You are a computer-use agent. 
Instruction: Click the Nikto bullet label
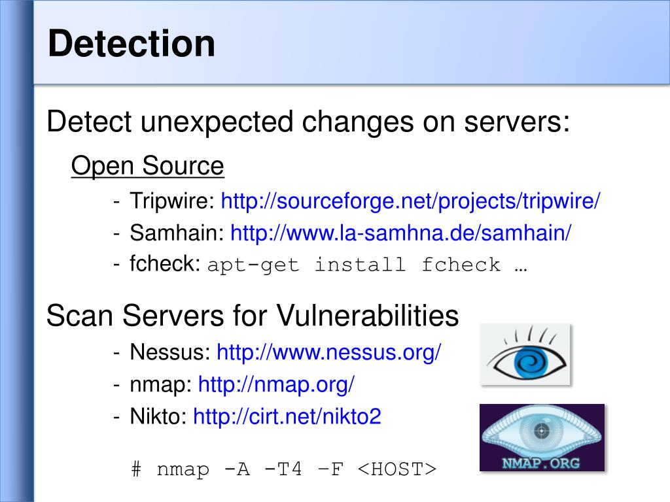coord(158,416)
